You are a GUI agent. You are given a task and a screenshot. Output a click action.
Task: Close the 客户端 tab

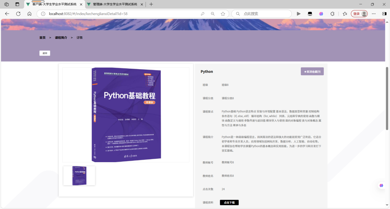pos(81,4)
